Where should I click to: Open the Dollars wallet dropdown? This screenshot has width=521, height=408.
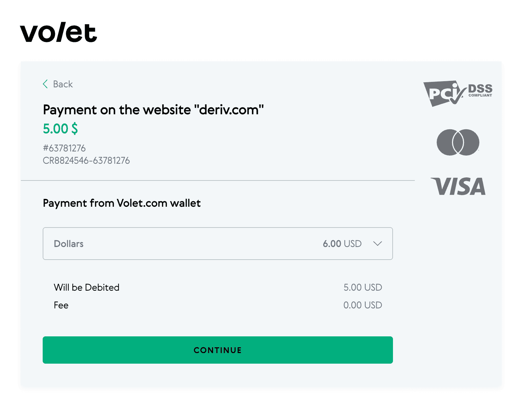click(x=217, y=244)
